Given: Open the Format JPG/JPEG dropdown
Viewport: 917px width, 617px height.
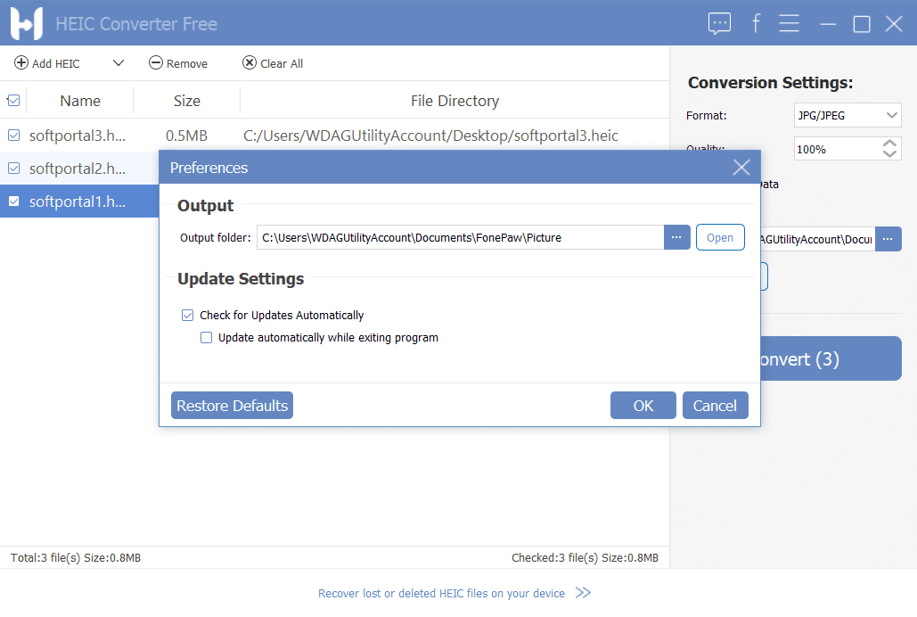Looking at the screenshot, I should pyautogui.click(x=847, y=116).
